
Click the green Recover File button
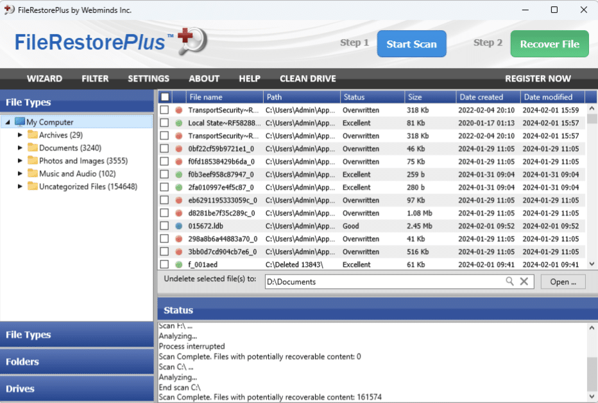point(549,44)
